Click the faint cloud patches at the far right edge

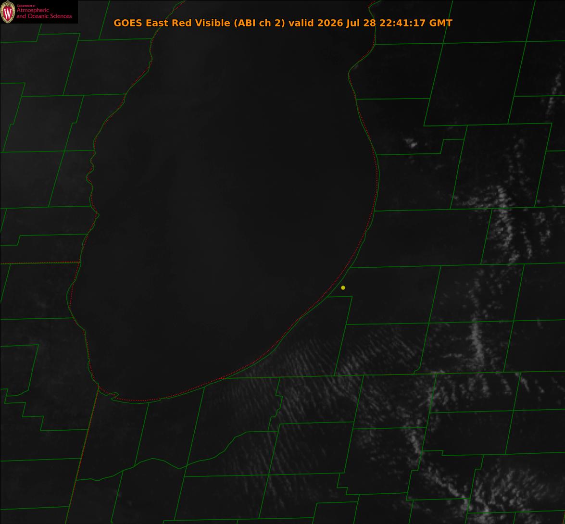tap(555, 94)
